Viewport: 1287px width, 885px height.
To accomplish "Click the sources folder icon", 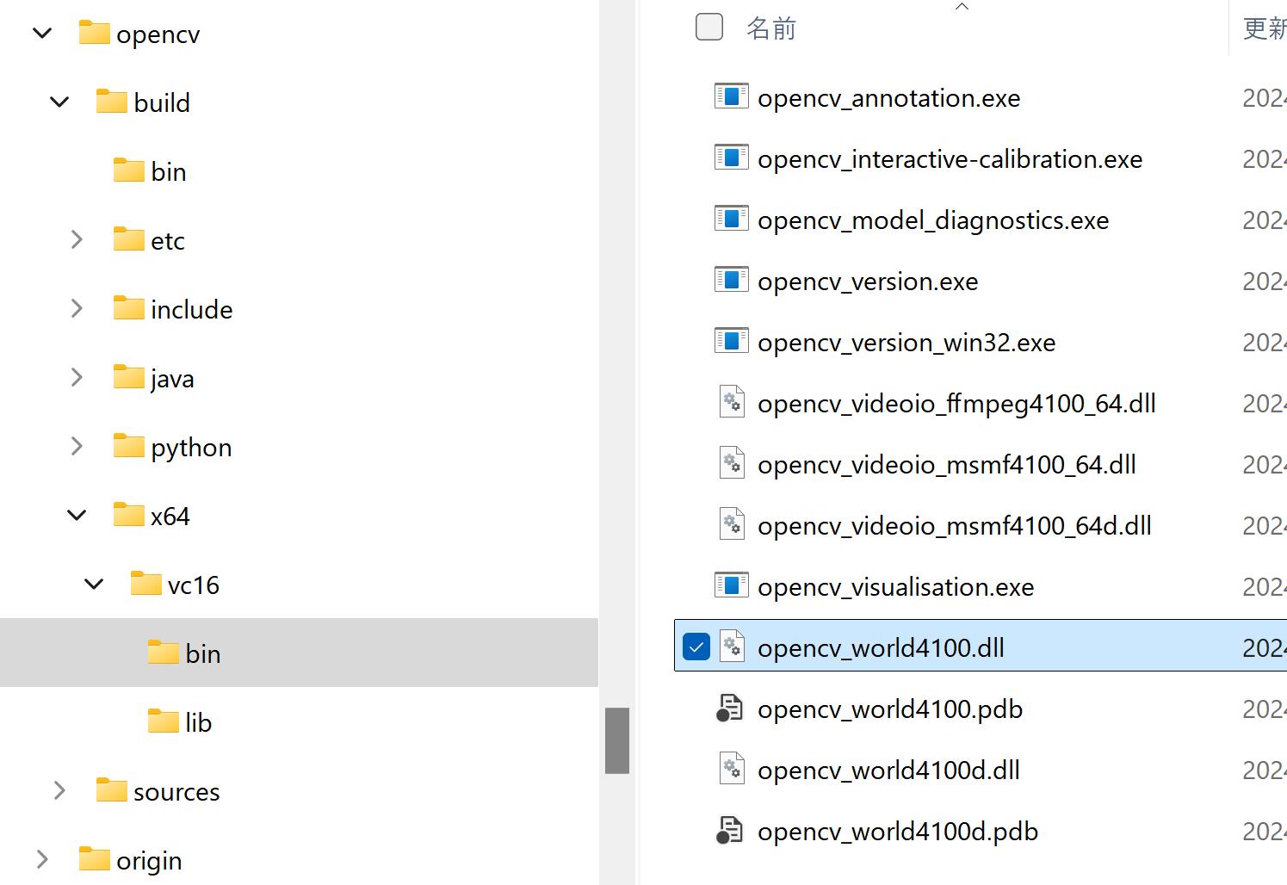I will (x=111, y=790).
